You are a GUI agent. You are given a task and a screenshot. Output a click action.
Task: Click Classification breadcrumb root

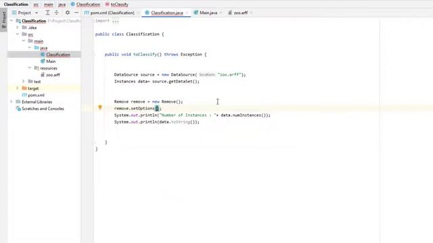click(x=16, y=5)
